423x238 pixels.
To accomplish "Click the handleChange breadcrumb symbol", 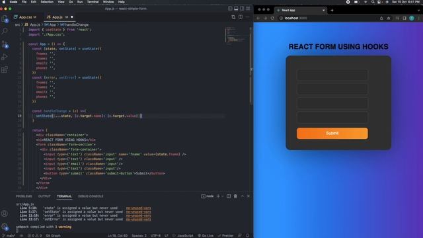I will [x=74, y=24].
